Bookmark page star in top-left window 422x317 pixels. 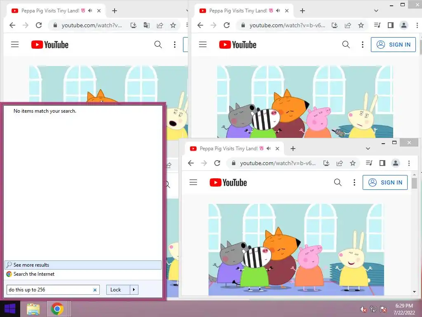(173, 25)
